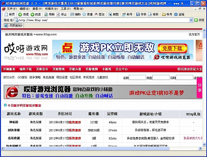The height and width of the screenshot is (157, 207).
Task: Click the green 浏览 go button
Action: [199, 20]
